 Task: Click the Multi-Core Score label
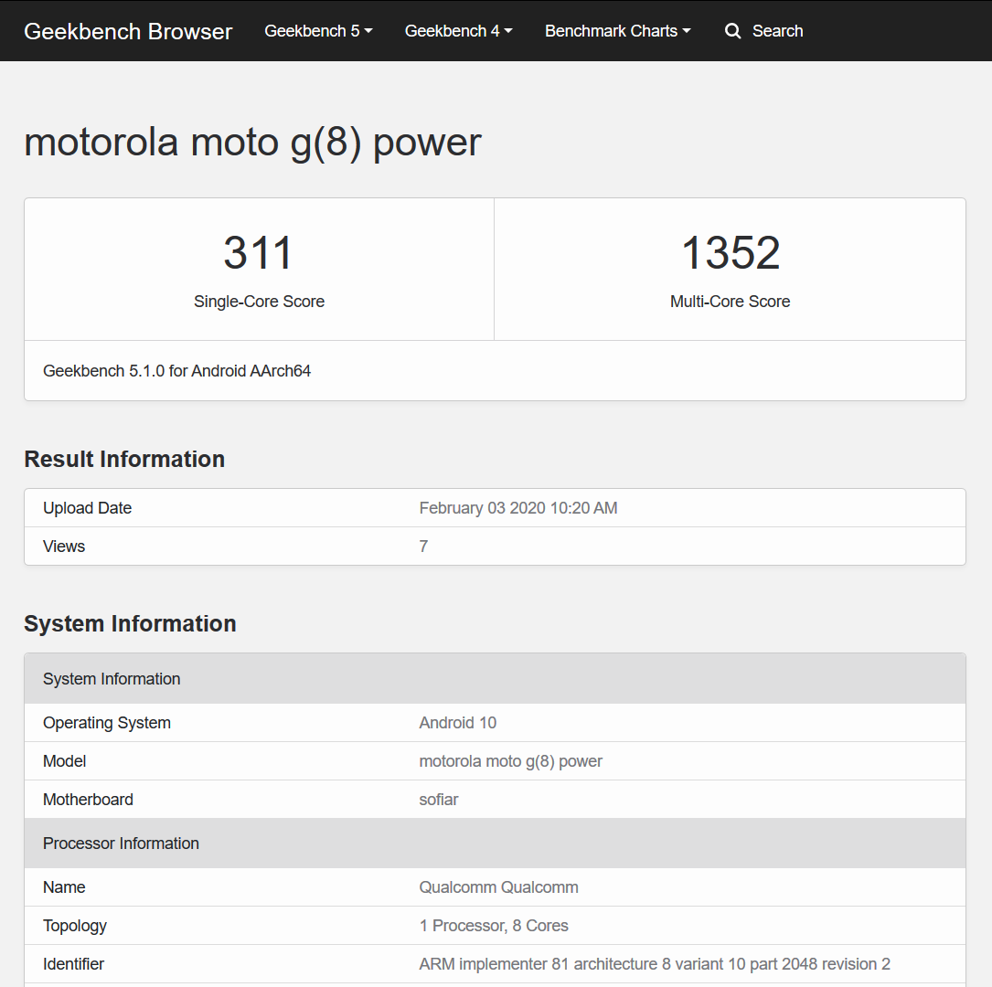point(731,302)
